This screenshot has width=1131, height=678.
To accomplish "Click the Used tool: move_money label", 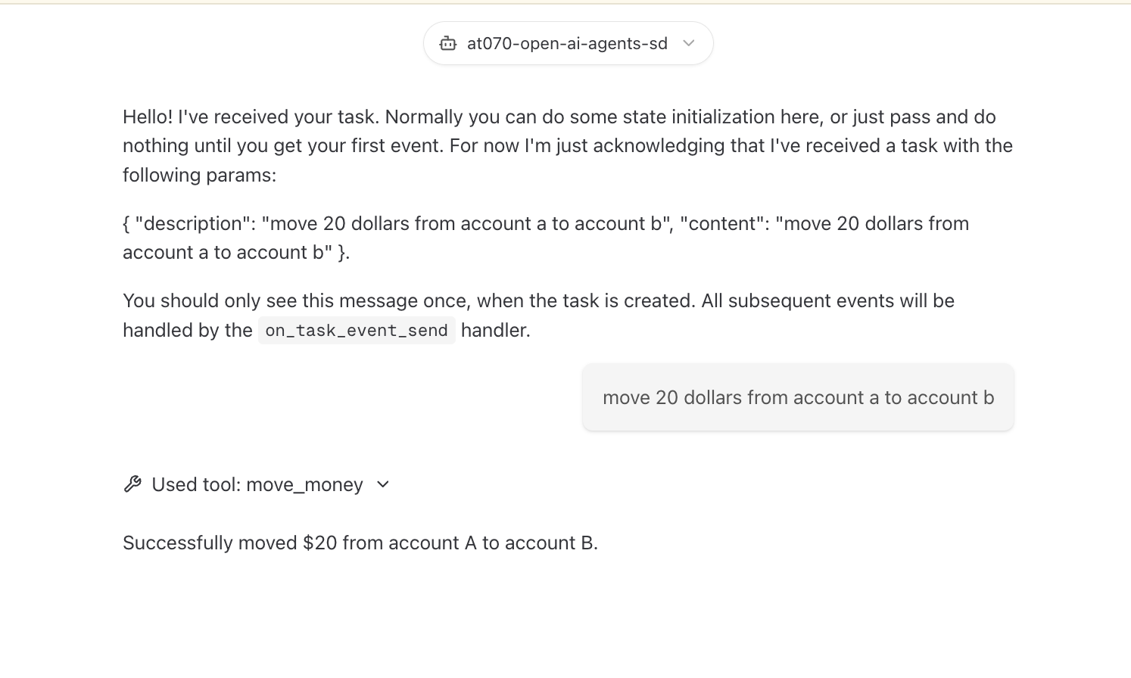I will tap(257, 484).
